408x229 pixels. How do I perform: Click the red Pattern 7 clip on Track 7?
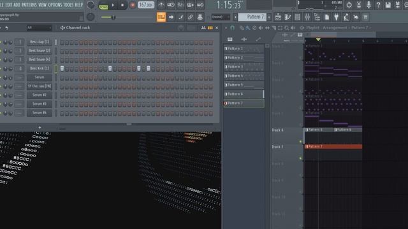pyautogui.click(x=333, y=147)
